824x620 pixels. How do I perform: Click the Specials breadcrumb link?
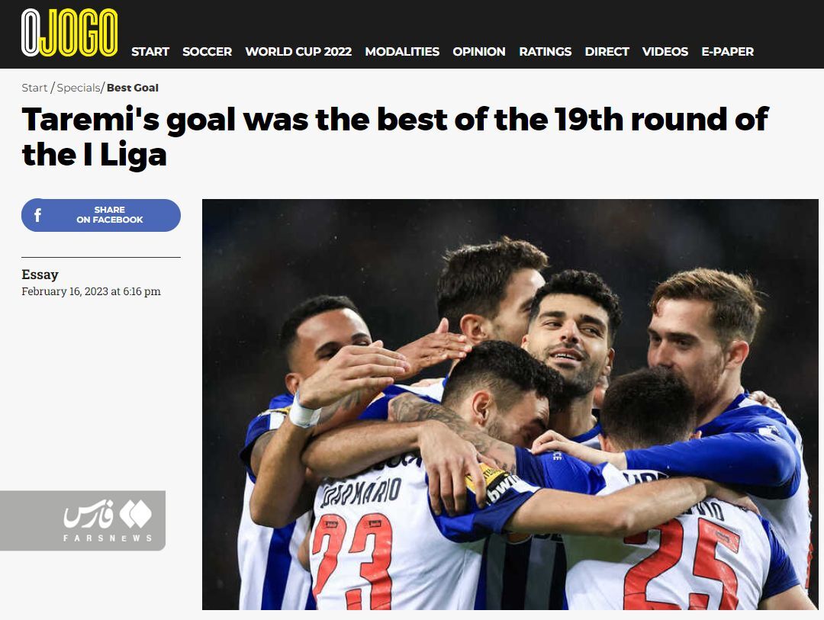click(79, 88)
